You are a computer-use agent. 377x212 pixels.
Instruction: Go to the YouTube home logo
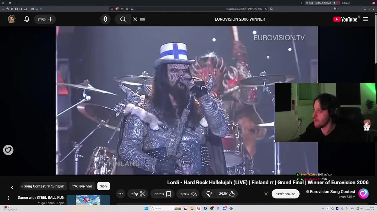click(345, 19)
